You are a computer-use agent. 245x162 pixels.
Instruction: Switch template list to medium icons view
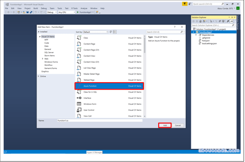115,32
